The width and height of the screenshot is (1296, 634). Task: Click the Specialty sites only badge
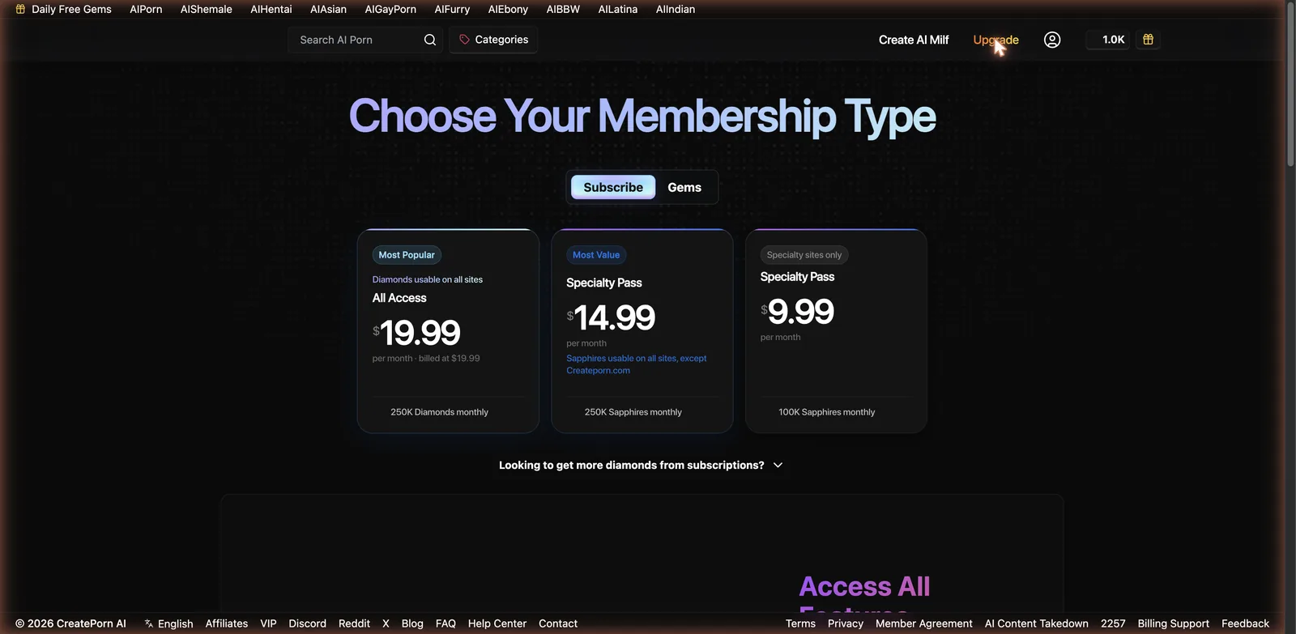[804, 255]
